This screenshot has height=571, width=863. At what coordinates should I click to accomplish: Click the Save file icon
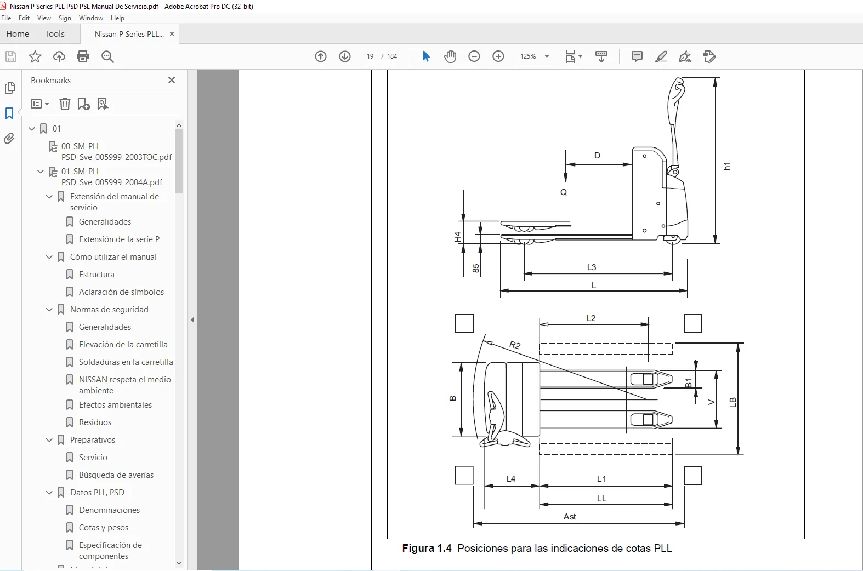(11, 56)
